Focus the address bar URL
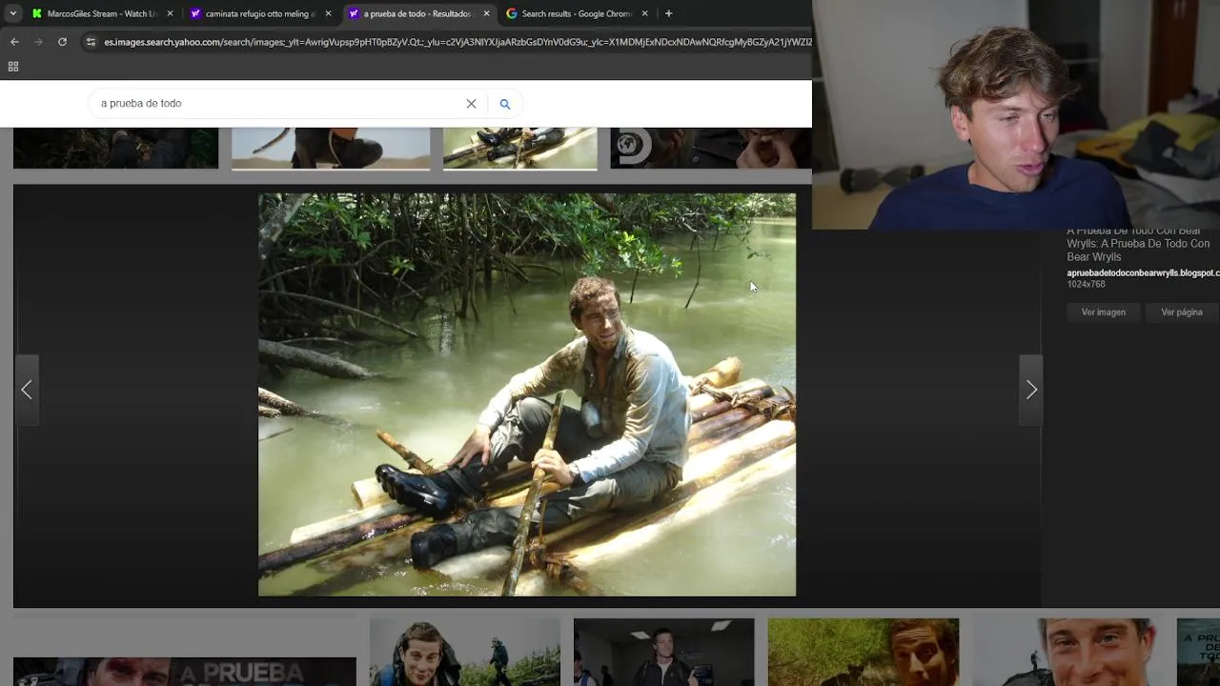Screen dimensions: 1220x686 coord(457,42)
